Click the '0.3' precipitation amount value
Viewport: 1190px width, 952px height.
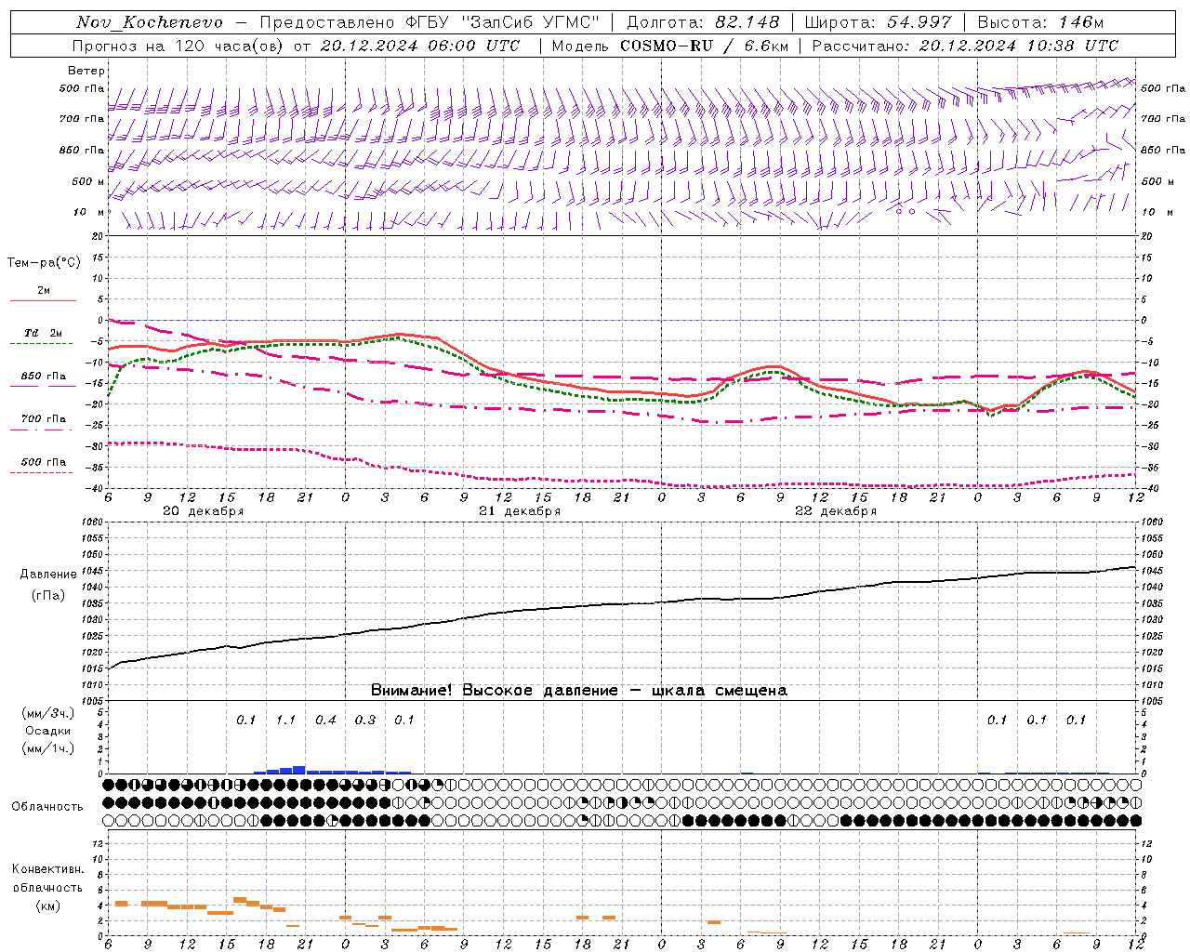365,720
